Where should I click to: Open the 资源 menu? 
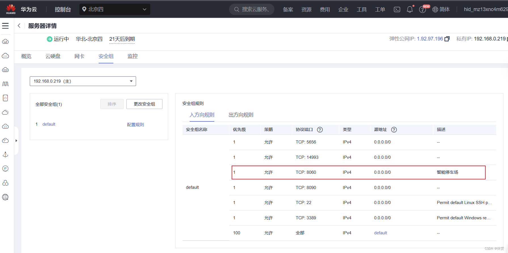(x=306, y=10)
